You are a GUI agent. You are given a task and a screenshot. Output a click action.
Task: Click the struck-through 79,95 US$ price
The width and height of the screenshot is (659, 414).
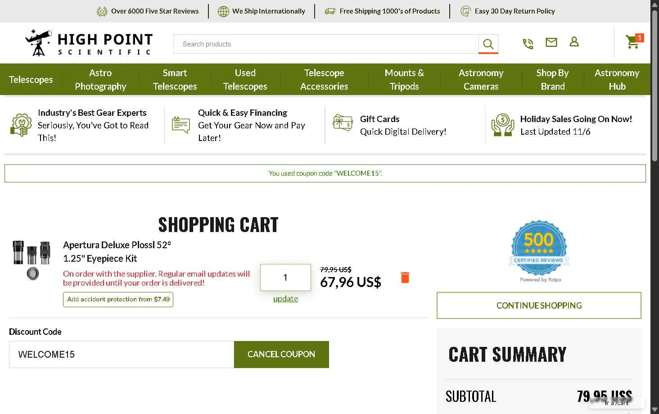pos(336,269)
